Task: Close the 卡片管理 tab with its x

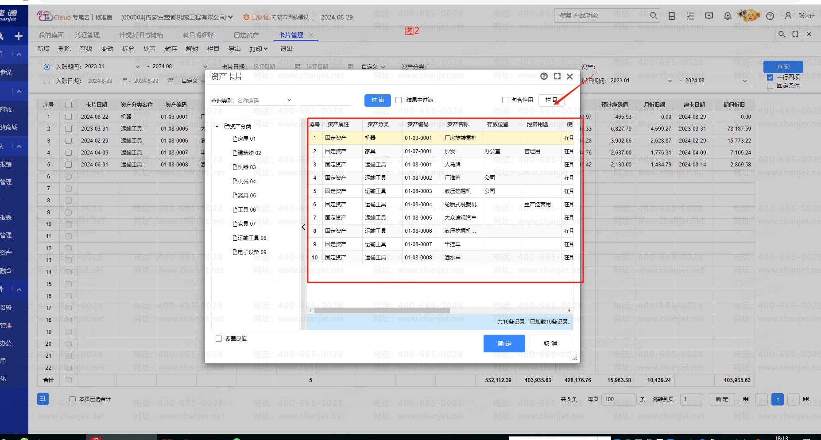Action: click(x=311, y=35)
